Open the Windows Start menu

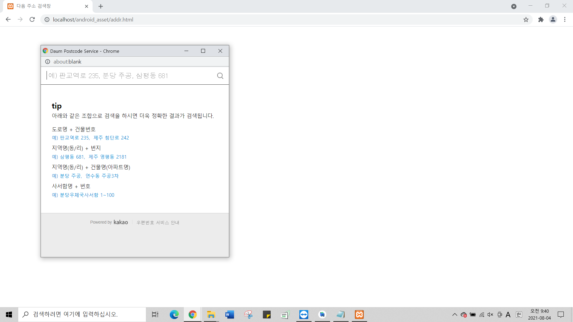9,315
